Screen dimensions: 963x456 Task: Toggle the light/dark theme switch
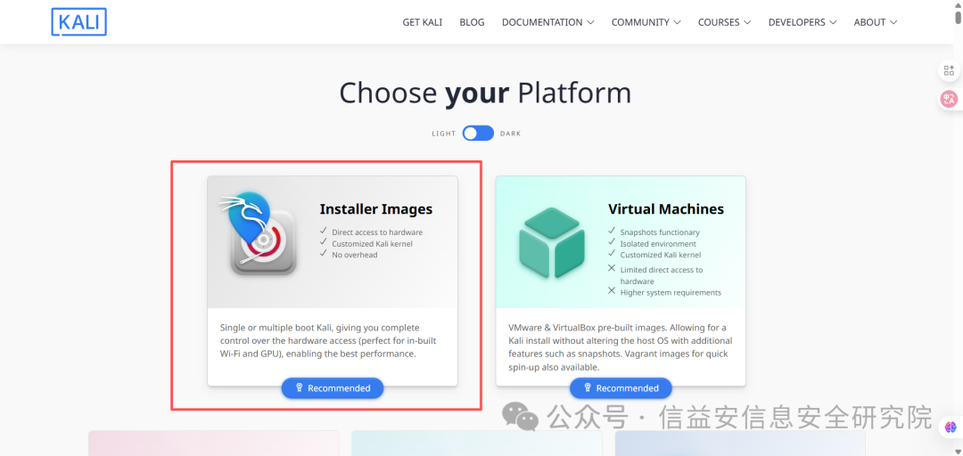point(478,134)
